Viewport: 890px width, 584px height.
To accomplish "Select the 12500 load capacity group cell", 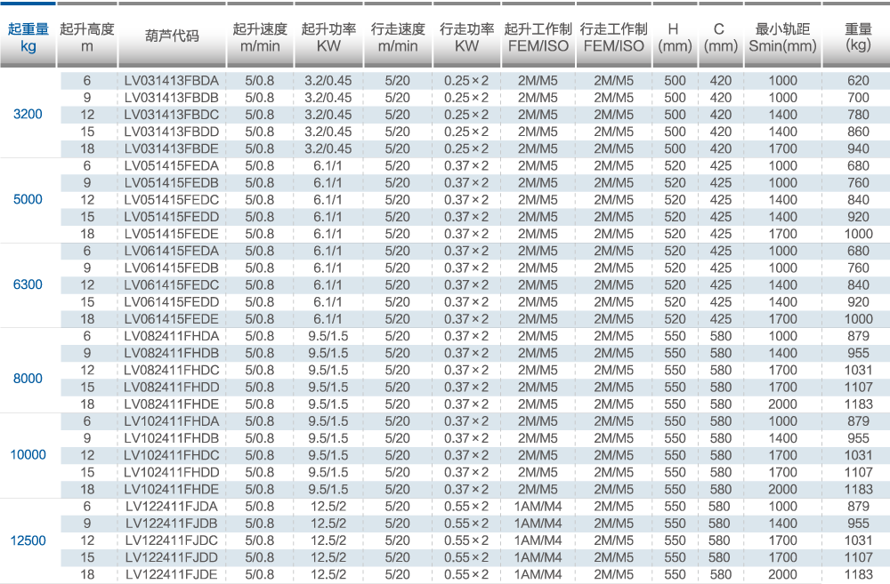I will click(28, 540).
